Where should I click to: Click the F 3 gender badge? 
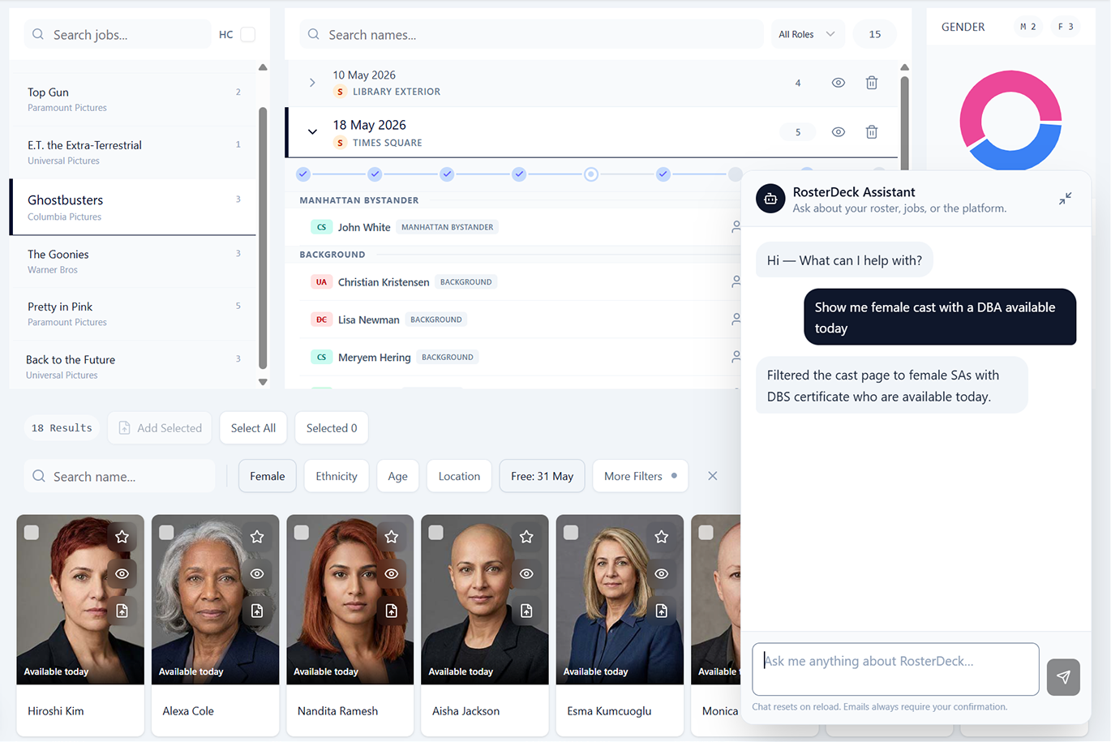pyautogui.click(x=1066, y=27)
